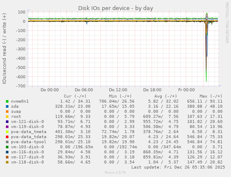Click the brown vm-117-disk-0 legend swatch
The height and width of the screenshot is (177, 231).
pyautogui.click(x=7, y=157)
